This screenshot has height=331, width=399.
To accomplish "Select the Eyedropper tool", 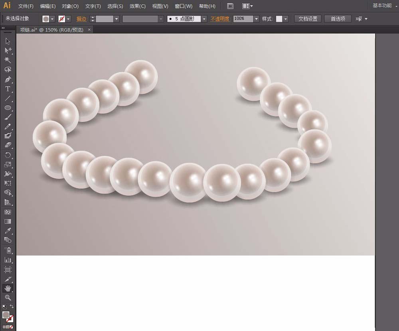I will 8,231.
